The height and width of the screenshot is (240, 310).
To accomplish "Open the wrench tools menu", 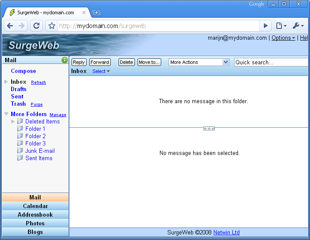I will point(298,26).
